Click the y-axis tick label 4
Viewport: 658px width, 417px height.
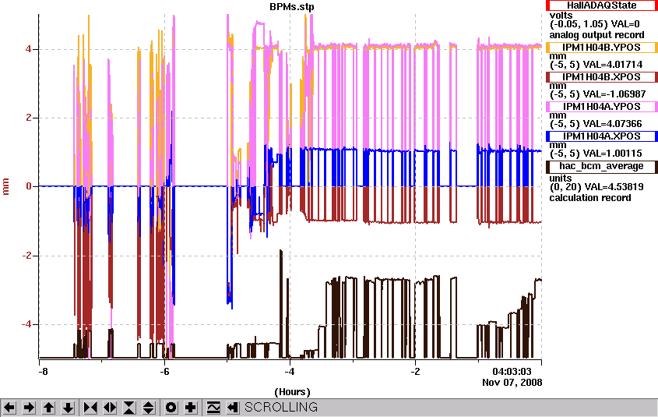[28, 49]
